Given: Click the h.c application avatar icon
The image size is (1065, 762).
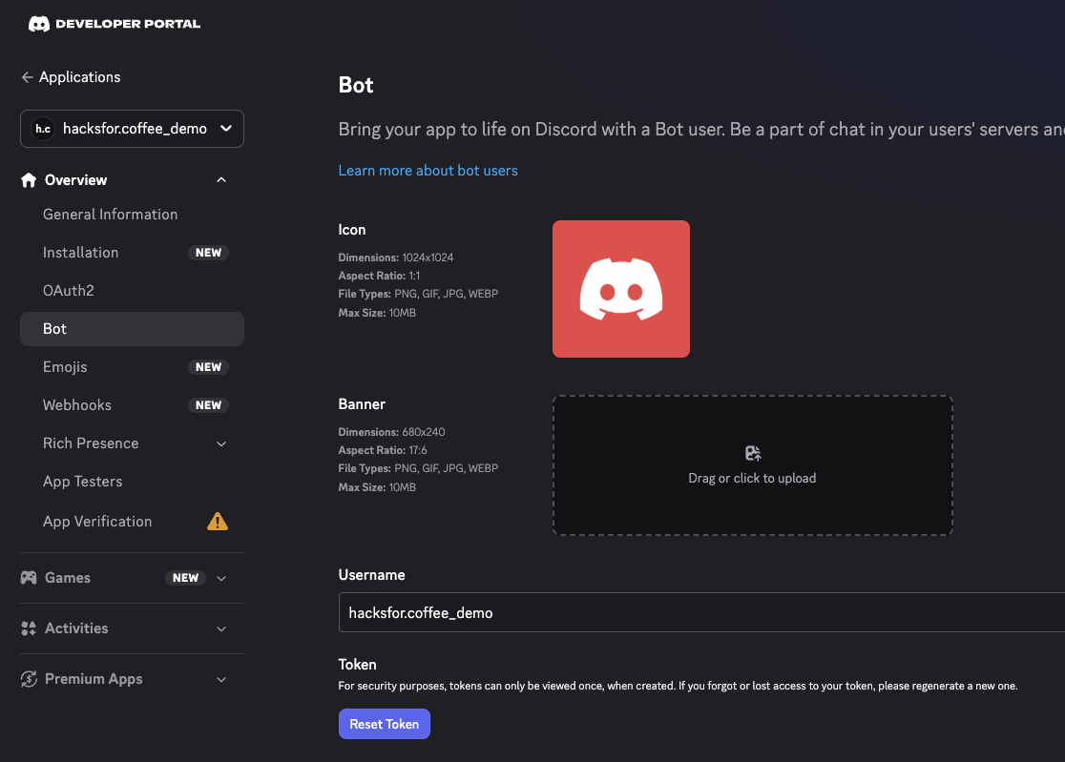Looking at the screenshot, I should 43,129.
